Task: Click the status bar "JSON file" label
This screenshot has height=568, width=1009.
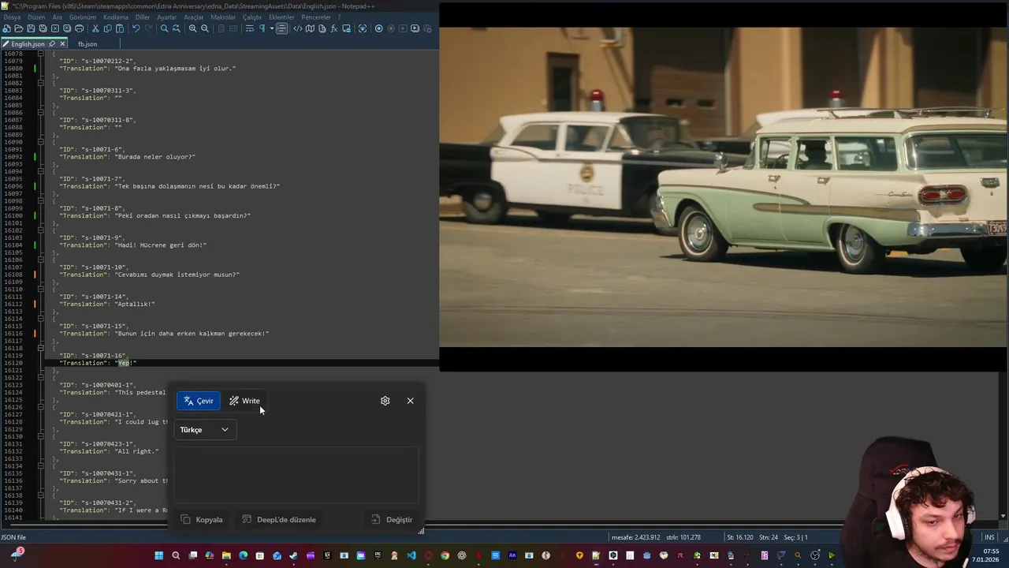Action: 13,537
